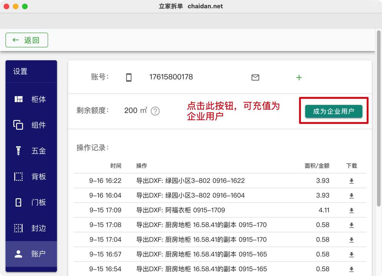
Task: Click the question mark help icon near 剩余额度
Action: pyautogui.click(x=155, y=111)
